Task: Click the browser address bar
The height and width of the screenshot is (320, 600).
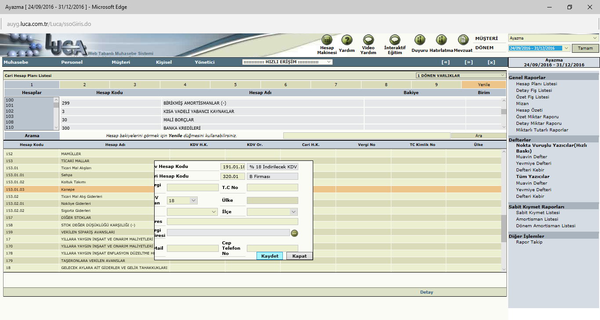Action: [300, 24]
